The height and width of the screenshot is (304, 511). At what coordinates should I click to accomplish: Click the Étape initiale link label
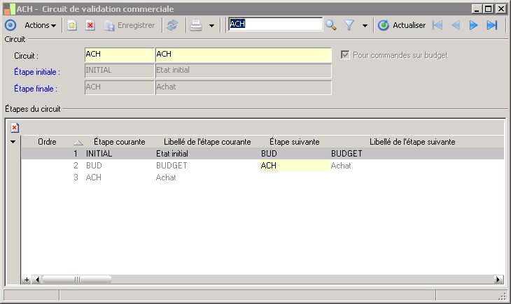pos(37,72)
